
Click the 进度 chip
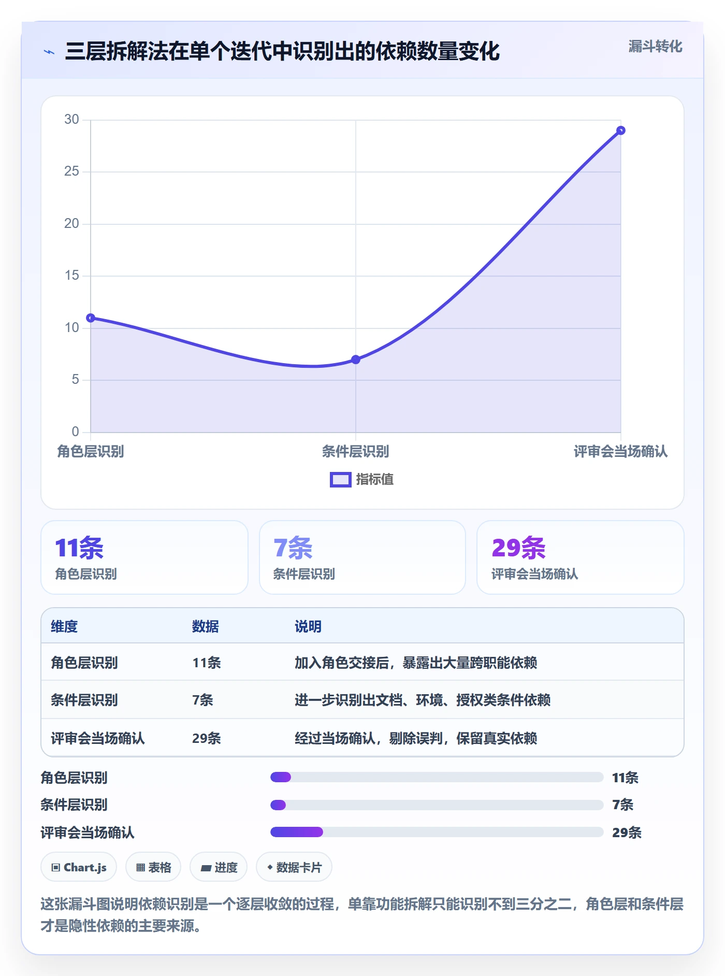(x=219, y=867)
